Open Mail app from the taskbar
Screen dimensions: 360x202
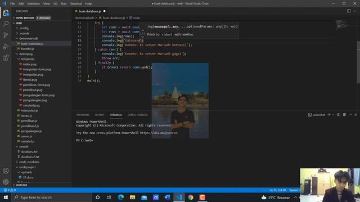tap(144, 197)
